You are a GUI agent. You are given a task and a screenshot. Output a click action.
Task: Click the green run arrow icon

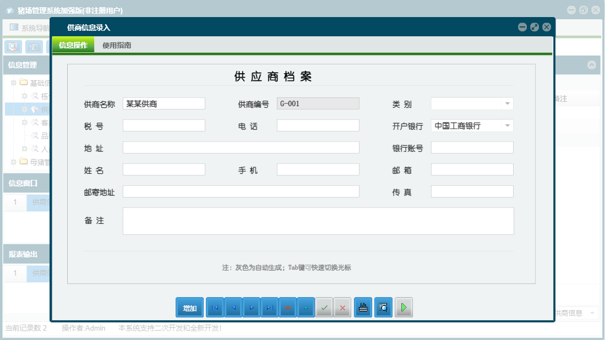[403, 308]
